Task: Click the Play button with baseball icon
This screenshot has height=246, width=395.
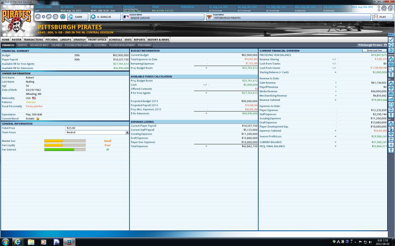Action: 382,17
